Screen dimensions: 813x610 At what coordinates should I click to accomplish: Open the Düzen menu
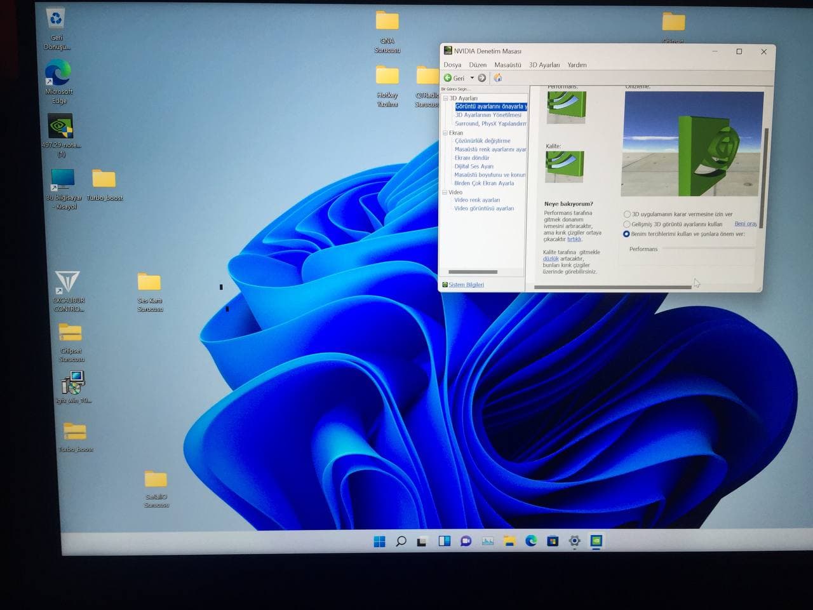(x=478, y=65)
